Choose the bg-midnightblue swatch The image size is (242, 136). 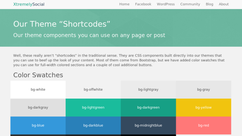pyautogui.click(x=148, y=125)
